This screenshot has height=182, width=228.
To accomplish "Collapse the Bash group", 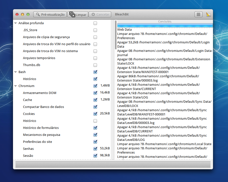I will tap(15, 72).
